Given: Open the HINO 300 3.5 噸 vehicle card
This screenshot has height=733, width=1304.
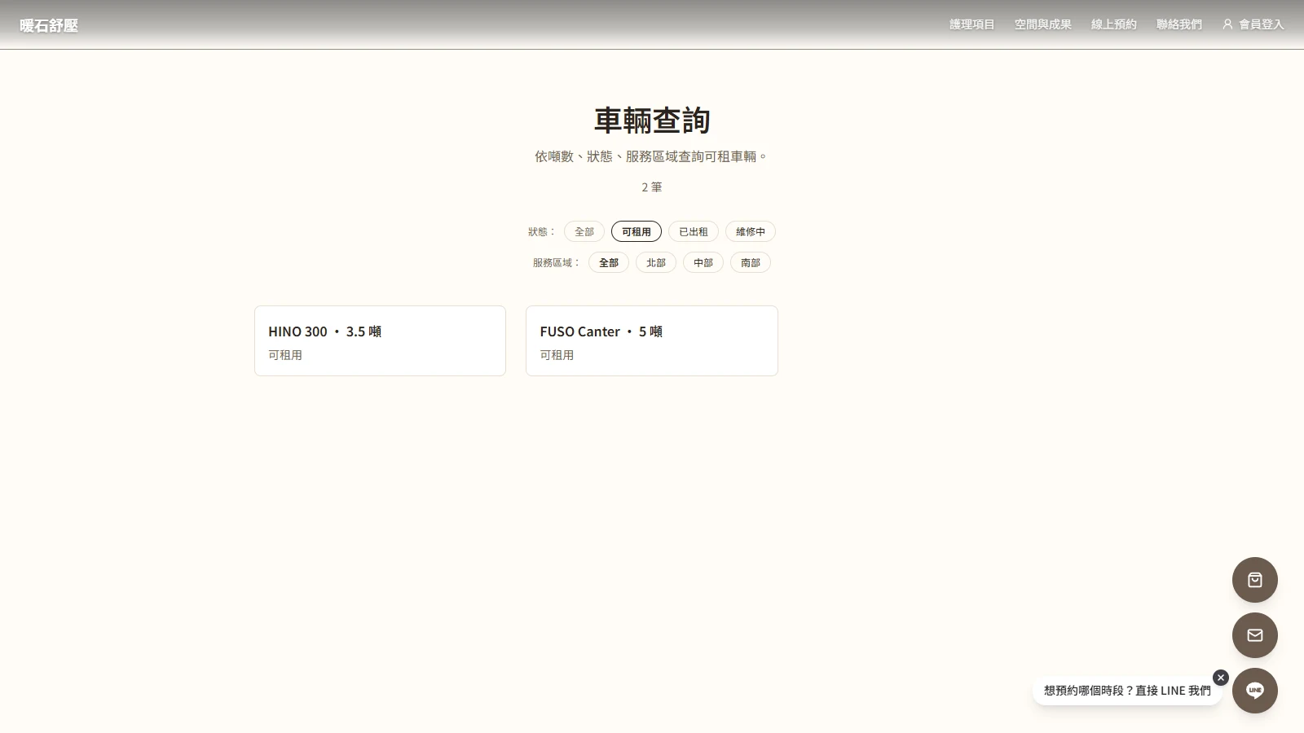Looking at the screenshot, I should pos(380,340).
